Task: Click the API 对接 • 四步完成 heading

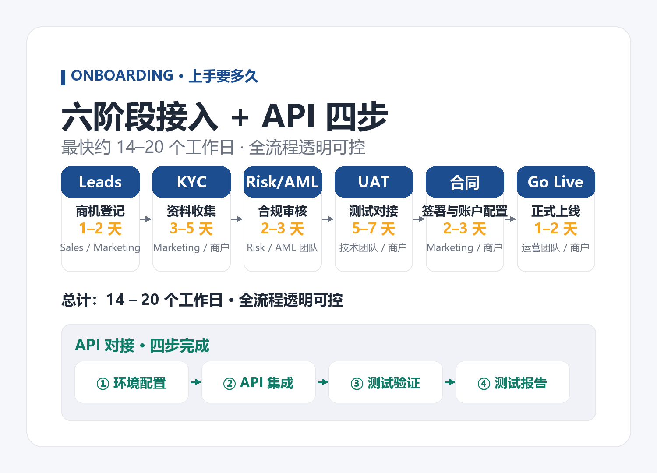Action: (142, 346)
